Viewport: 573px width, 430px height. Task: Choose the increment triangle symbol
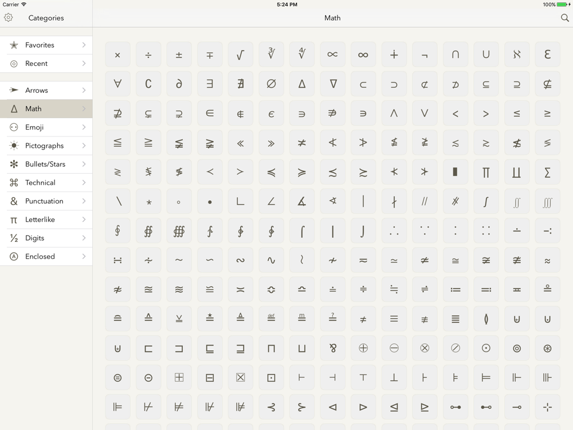point(302,84)
